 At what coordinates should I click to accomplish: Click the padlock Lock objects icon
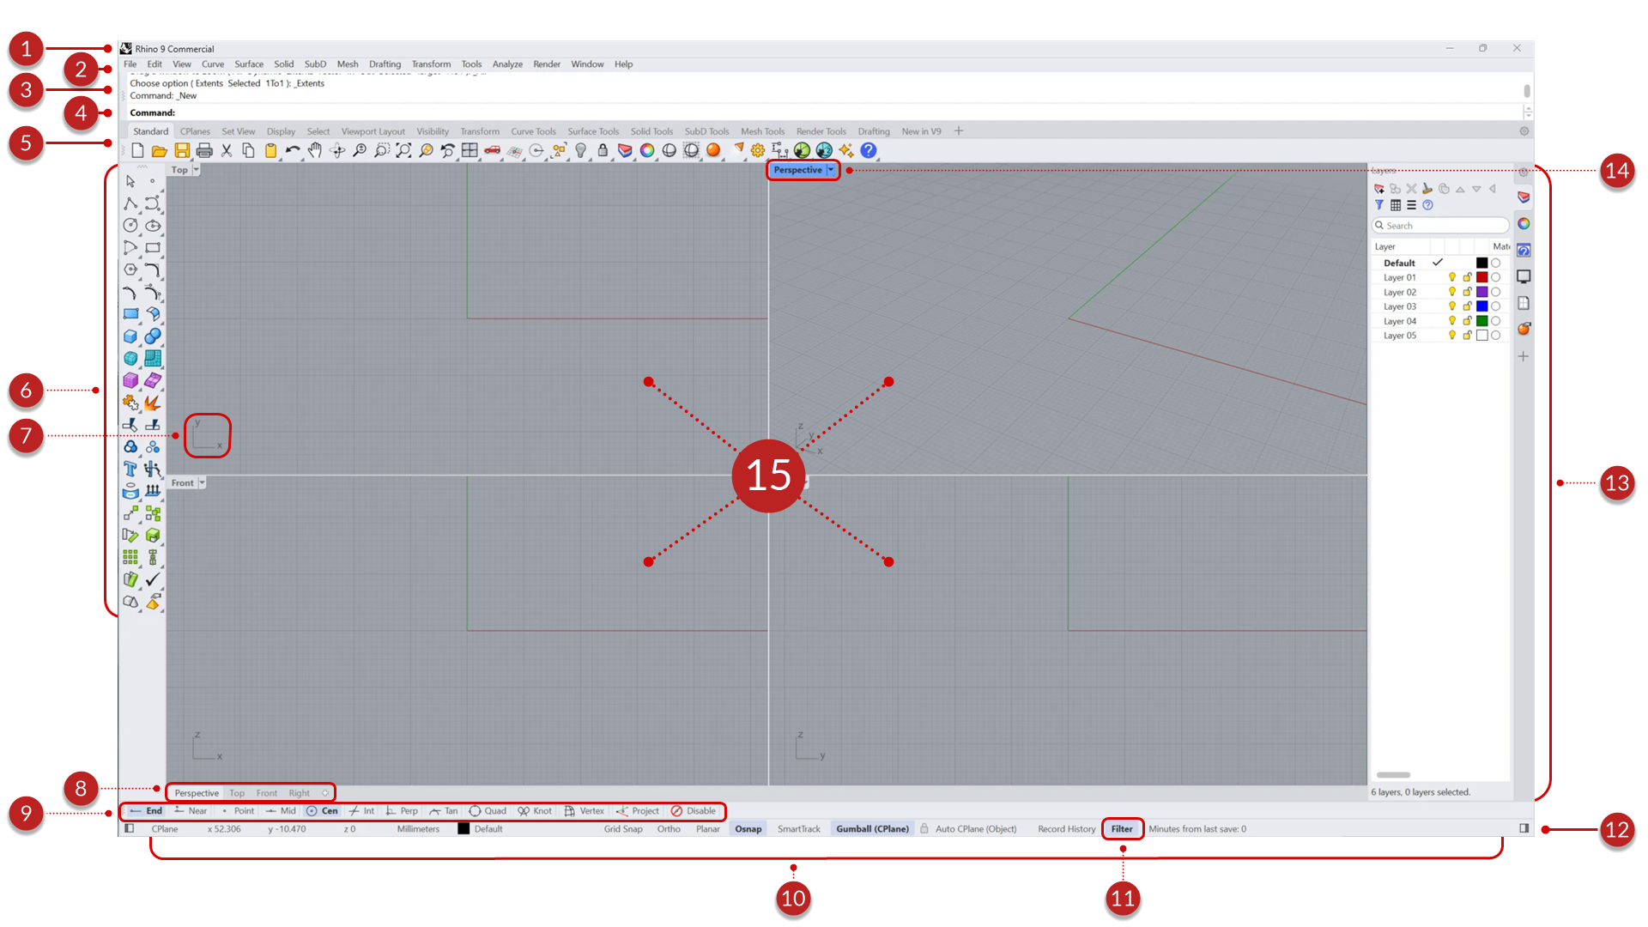click(x=603, y=151)
